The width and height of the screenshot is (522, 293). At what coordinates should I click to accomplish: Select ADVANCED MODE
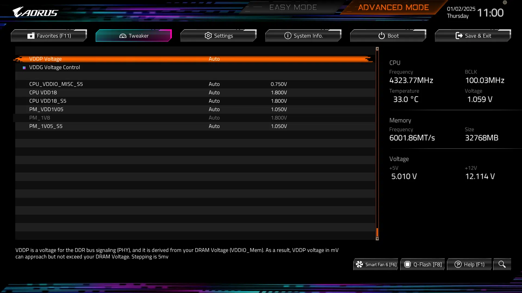(x=393, y=7)
